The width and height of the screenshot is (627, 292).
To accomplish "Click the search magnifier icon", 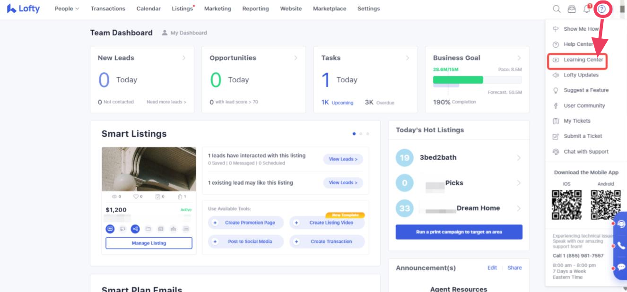I will (557, 9).
